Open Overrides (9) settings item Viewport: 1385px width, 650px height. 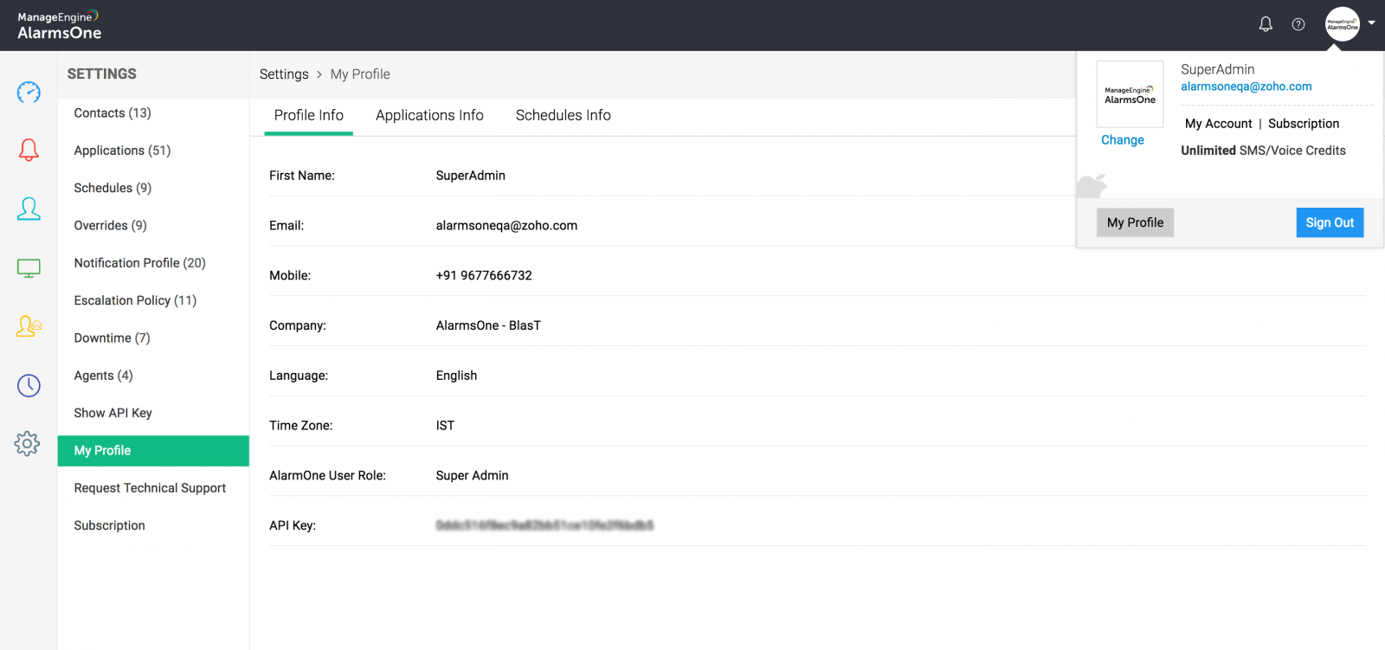coord(110,225)
